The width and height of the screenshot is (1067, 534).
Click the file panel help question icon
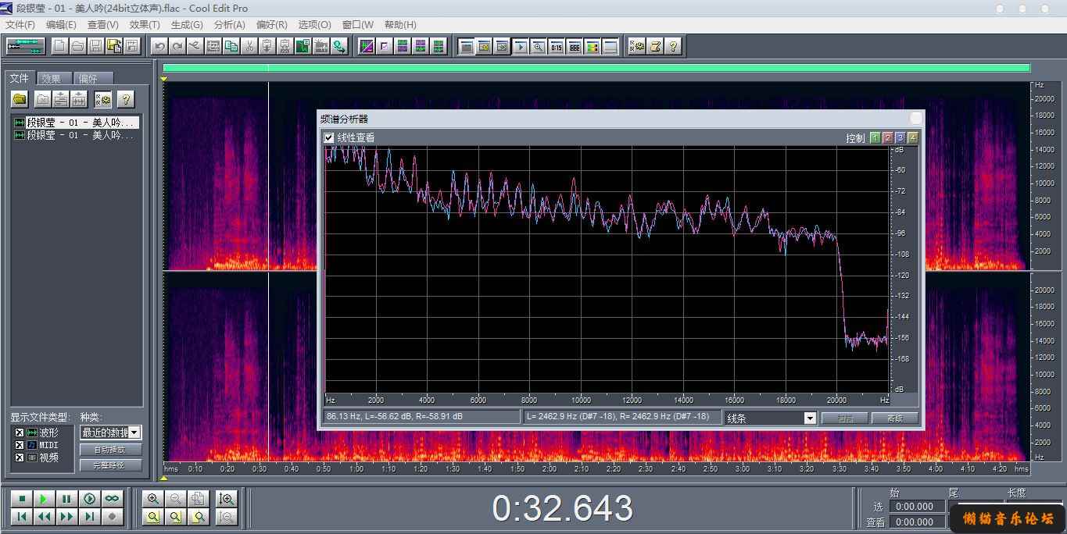(x=126, y=99)
